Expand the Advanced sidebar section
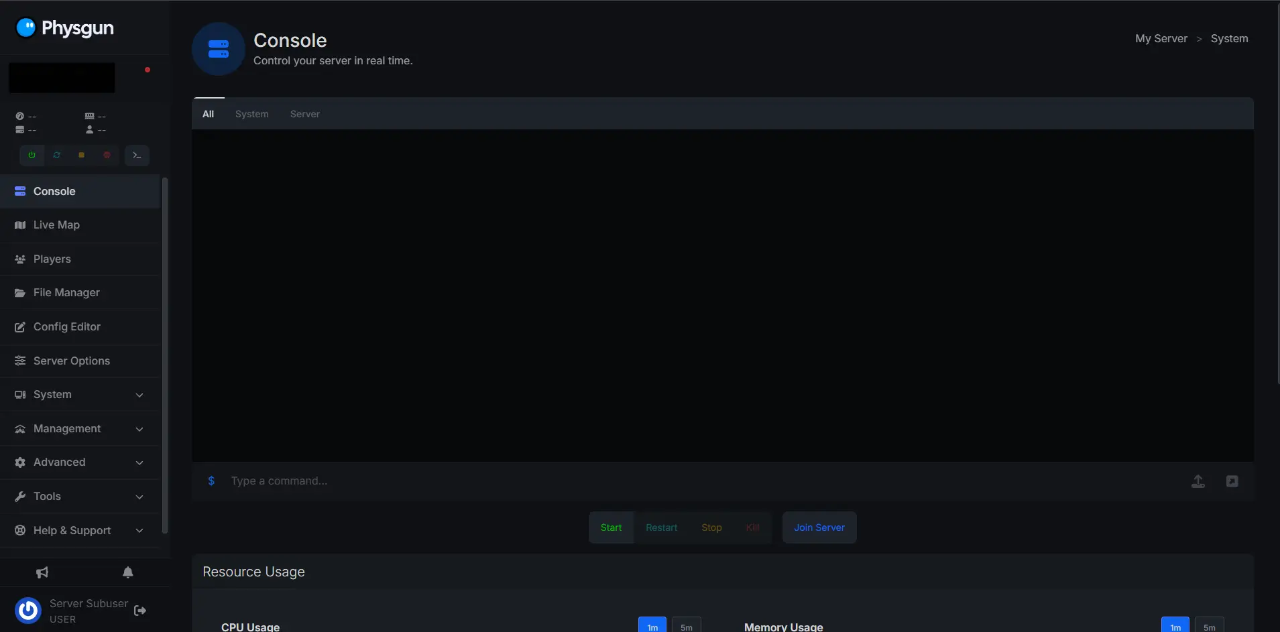Viewport: 1280px width, 632px height. click(x=80, y=462)
